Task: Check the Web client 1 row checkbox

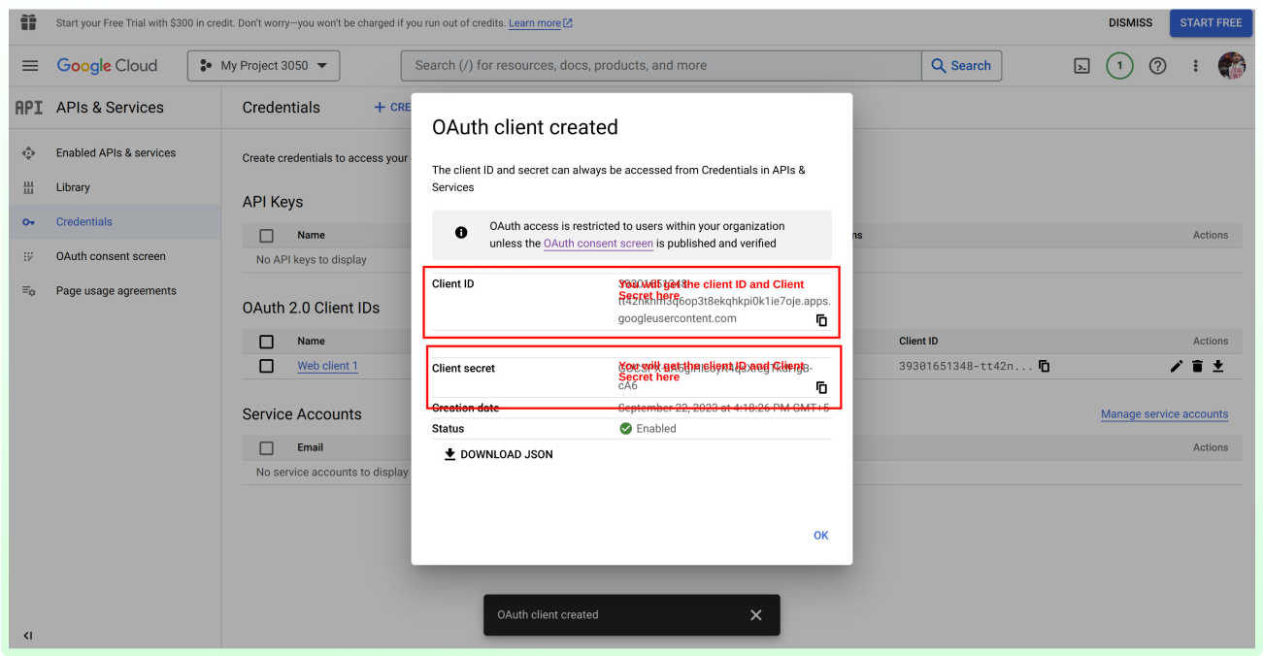Action: pos(267,366)
